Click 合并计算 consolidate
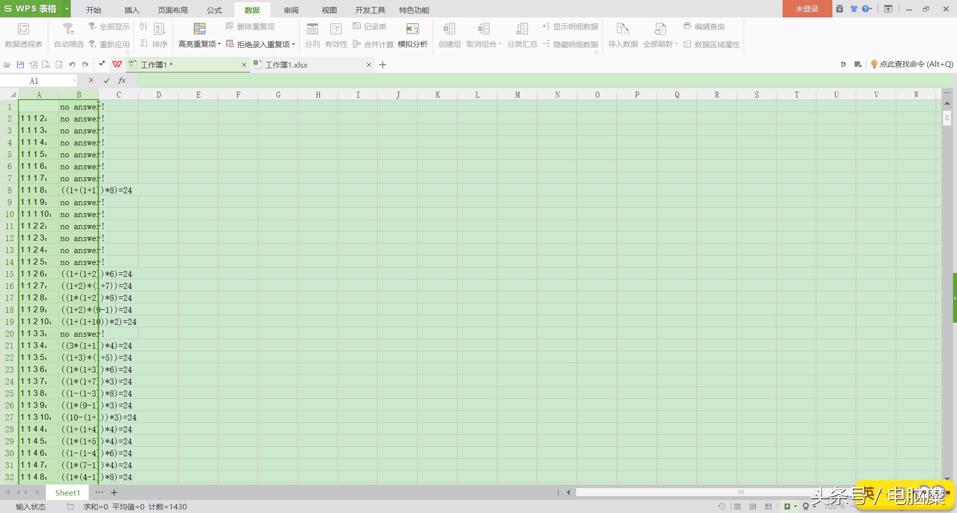Viewport: 957px width, 513px height. pos(373,44)
